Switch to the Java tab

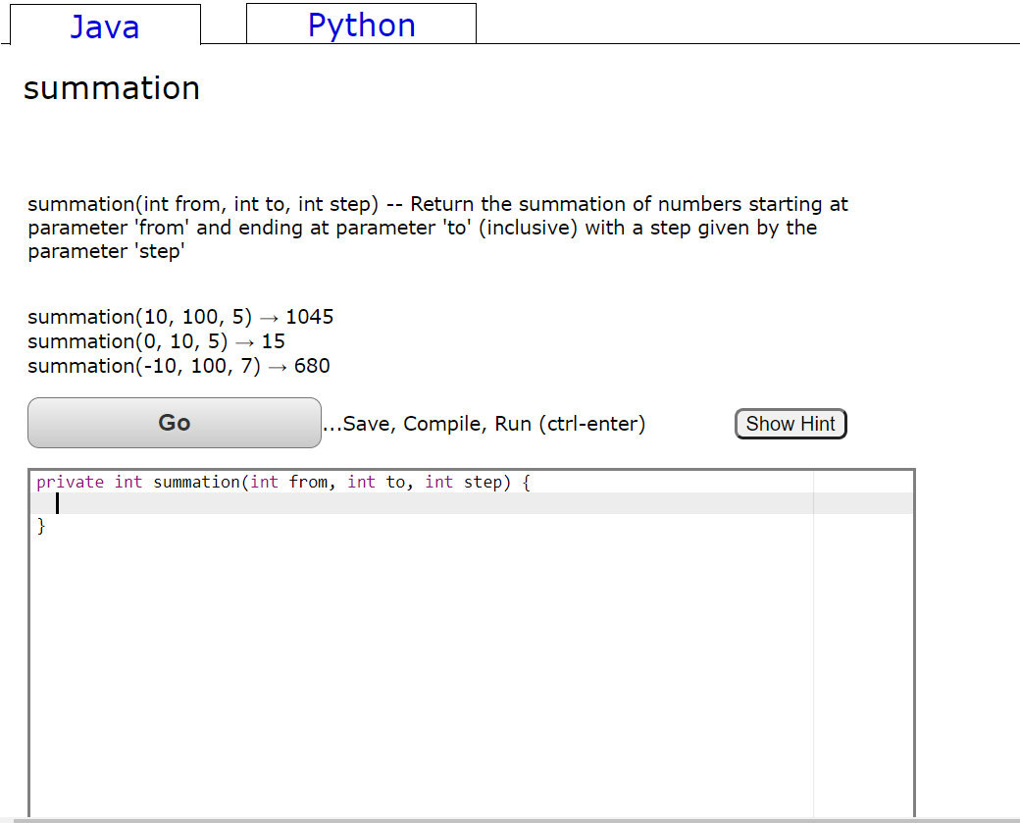point(105,26)
